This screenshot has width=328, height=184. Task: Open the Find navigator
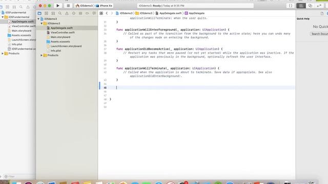(60, 13)
